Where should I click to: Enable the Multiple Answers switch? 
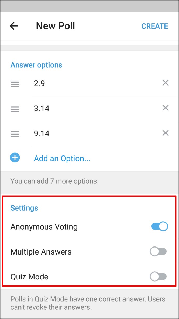pyautogui.click(x=158, y=252)
